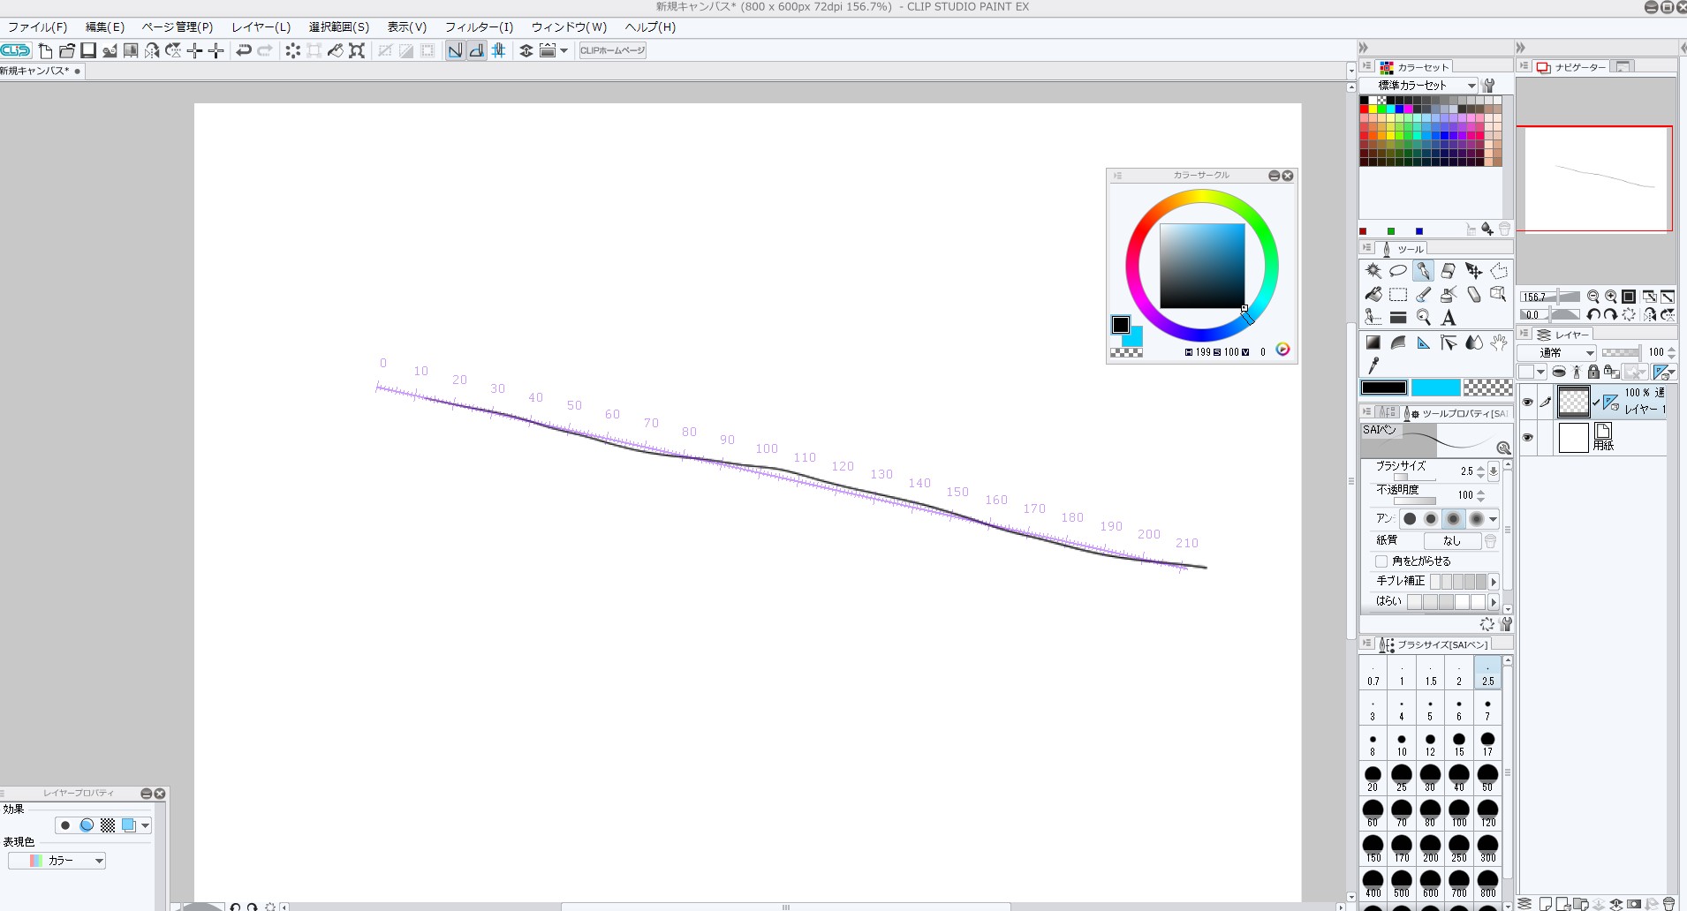Expand the はらい taper options
The image size is (1687, 911).
[1494, 602]
